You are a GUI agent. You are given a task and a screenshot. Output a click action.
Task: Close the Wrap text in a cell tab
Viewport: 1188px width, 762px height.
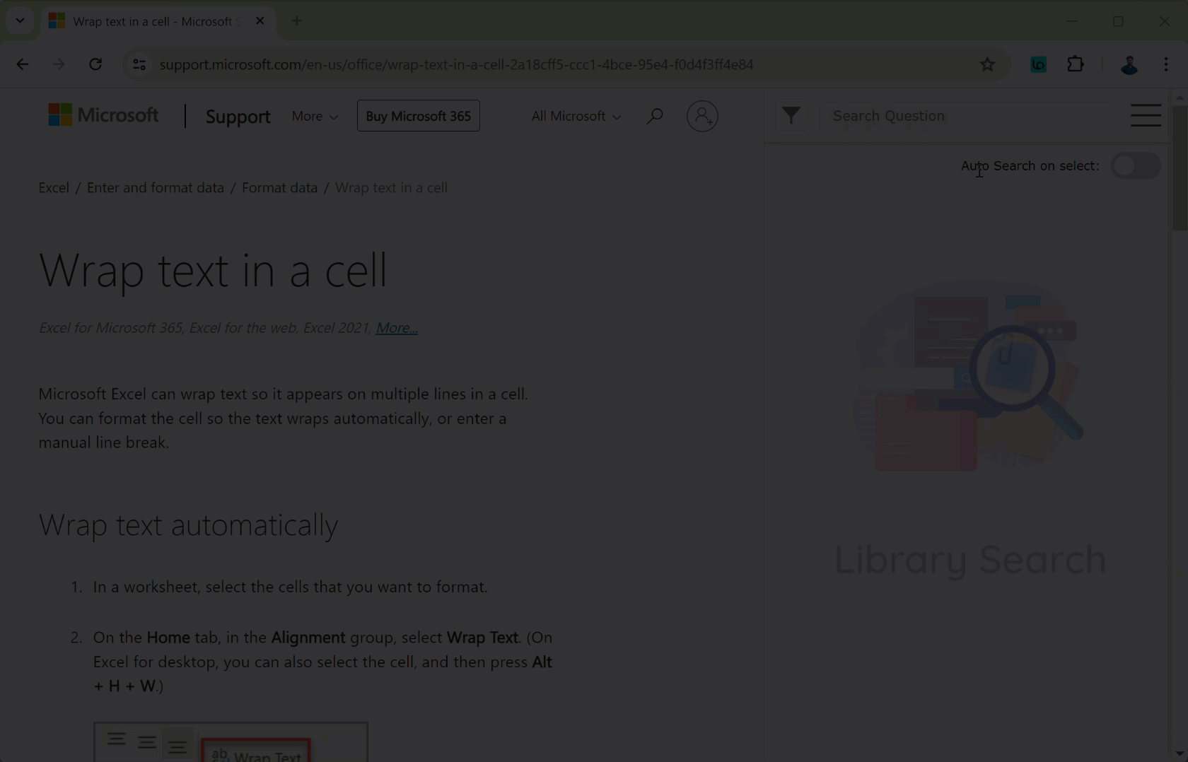click(x=260, y=21)
